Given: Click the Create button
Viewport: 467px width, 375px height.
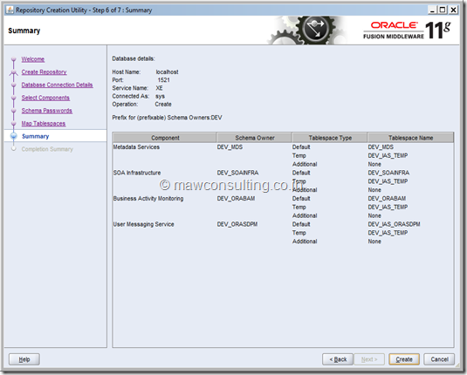Looking at the screenshot, I should click(x=404, y=359).
